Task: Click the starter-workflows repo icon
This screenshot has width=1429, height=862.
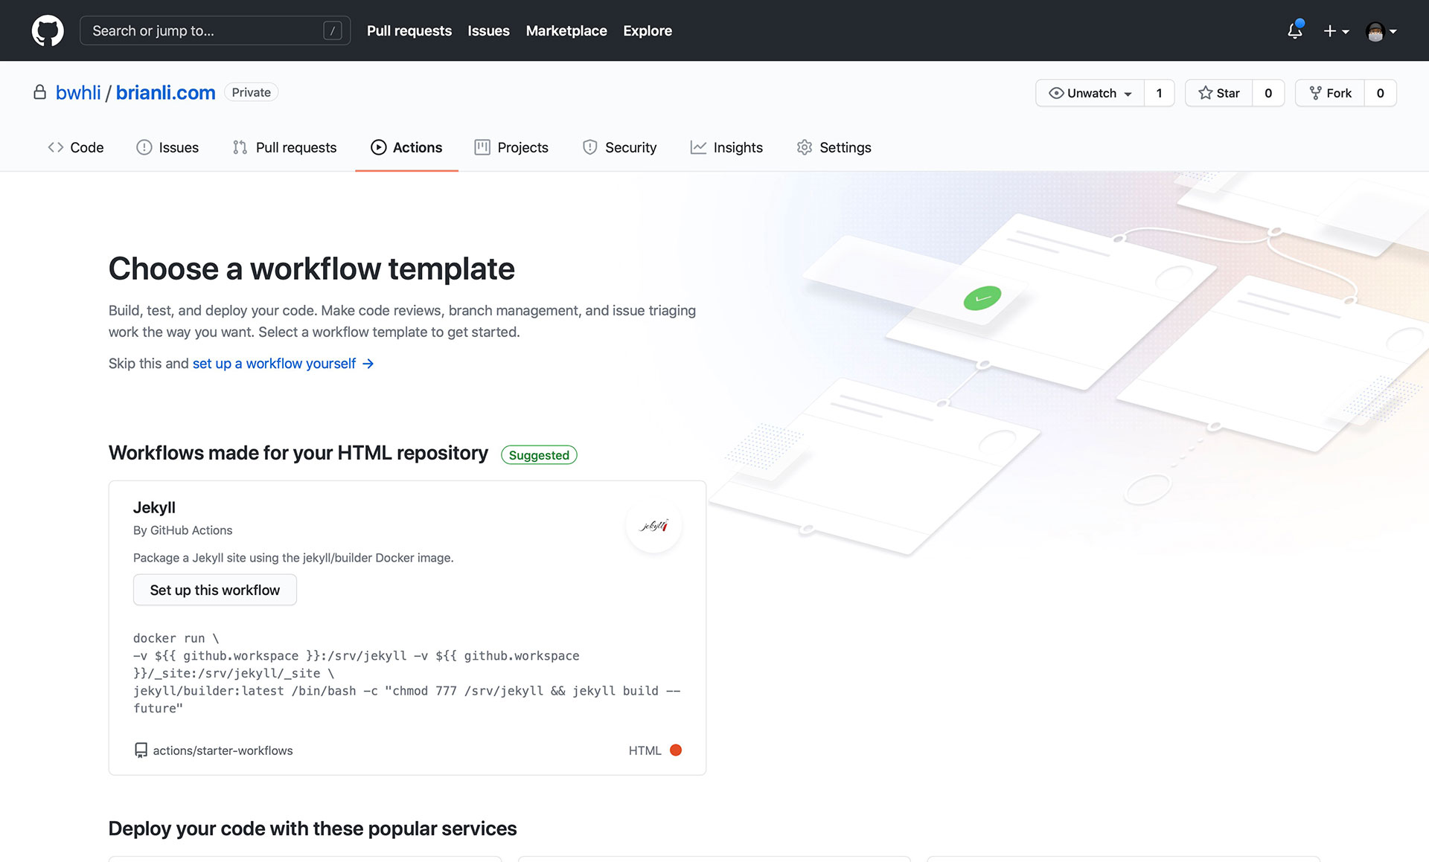Action: [141, 750]
